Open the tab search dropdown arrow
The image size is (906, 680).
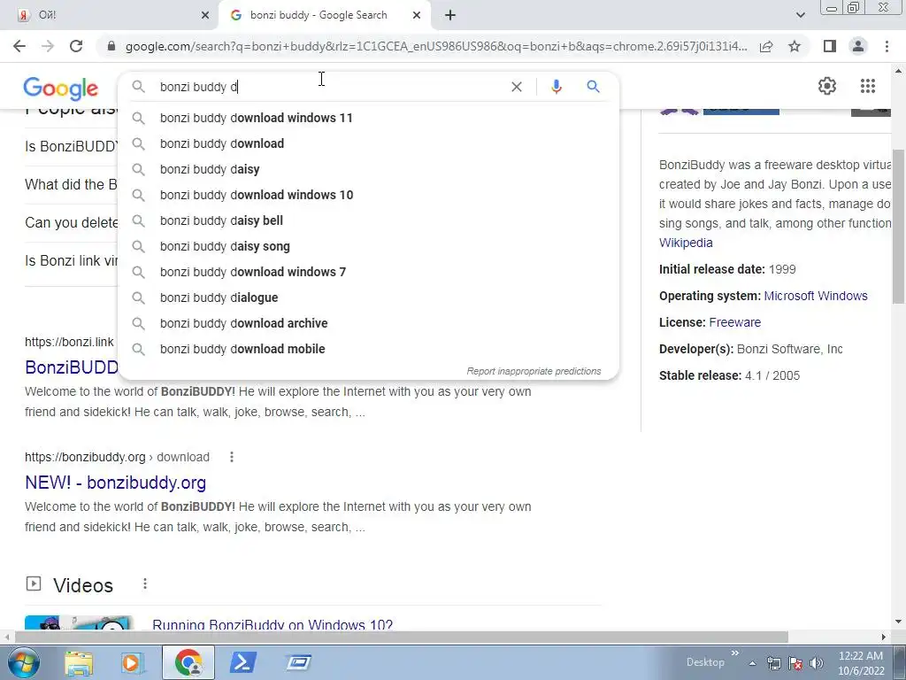coord(800,15)
